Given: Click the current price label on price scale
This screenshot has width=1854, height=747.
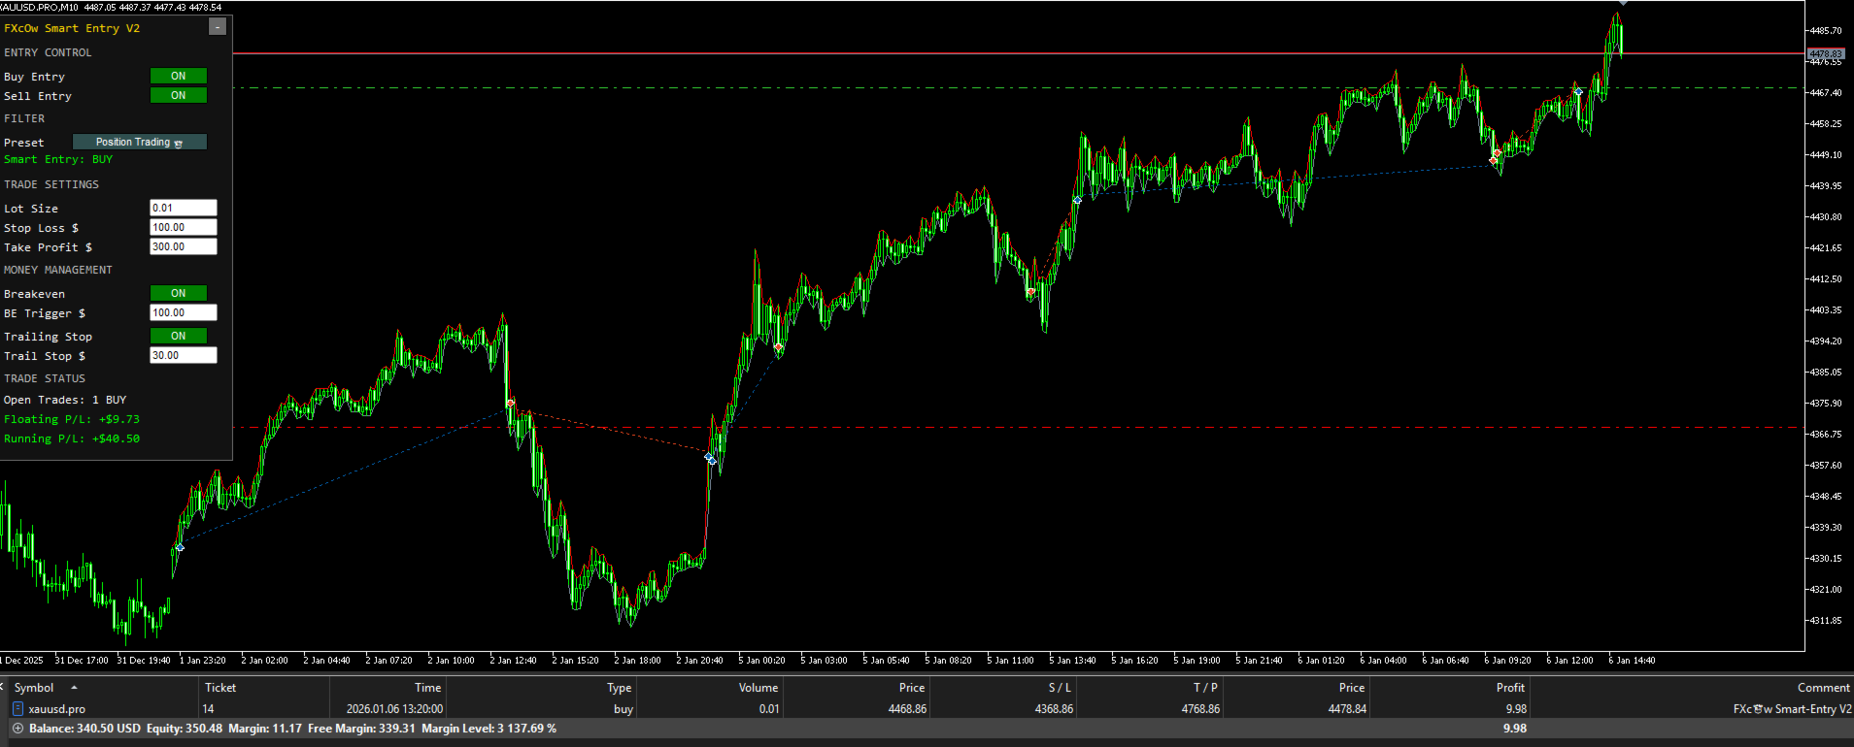Looking at the screenshot, I should pos(1826,53).
